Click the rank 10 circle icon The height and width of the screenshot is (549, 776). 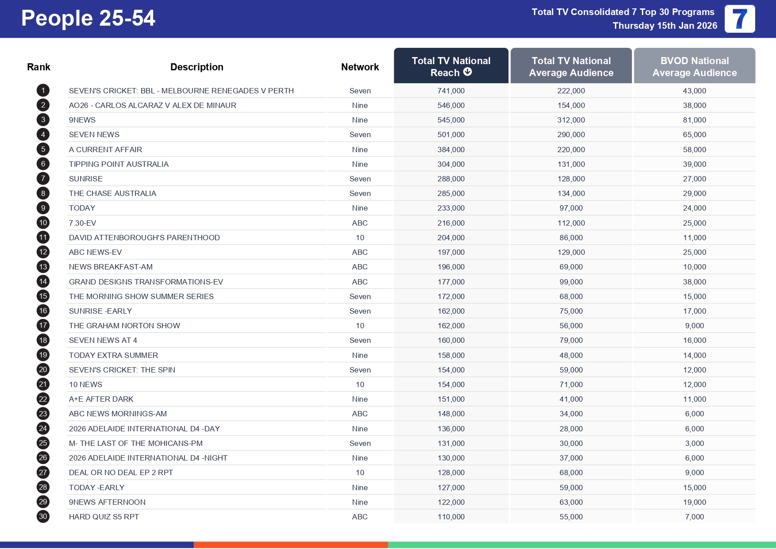coord(43,223)
